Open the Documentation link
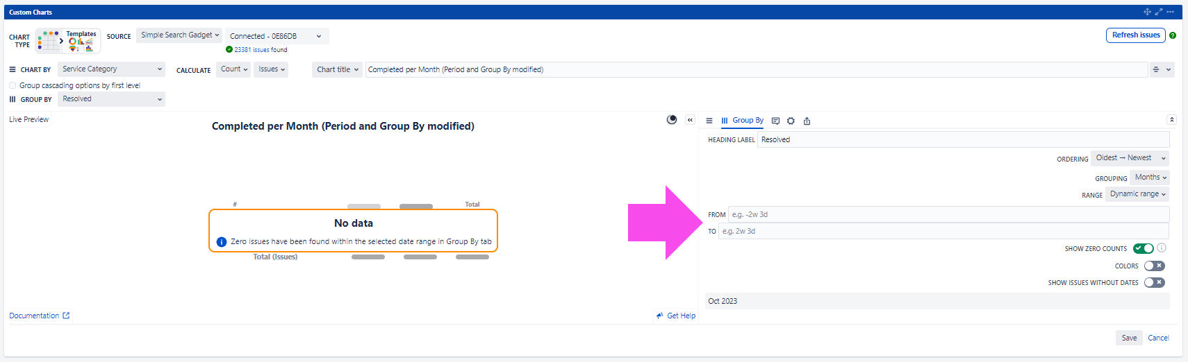 click(40, 316)
